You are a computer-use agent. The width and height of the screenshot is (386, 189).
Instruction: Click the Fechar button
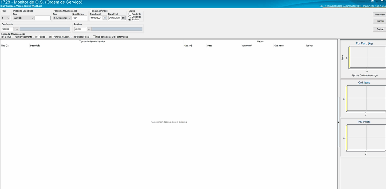(380, 29)
